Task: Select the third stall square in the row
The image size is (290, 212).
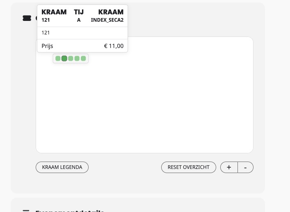Action: tap(71, 58)
